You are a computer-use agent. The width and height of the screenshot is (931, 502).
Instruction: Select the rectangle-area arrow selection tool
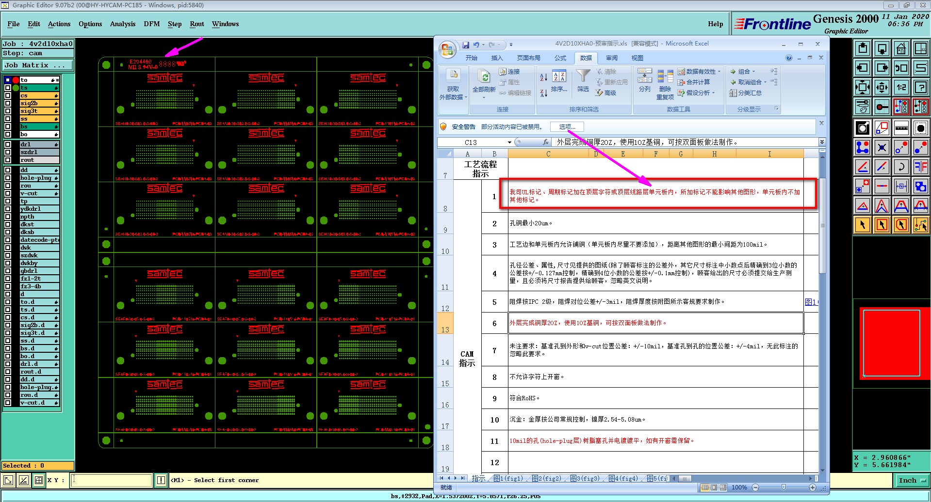[882, 225]
